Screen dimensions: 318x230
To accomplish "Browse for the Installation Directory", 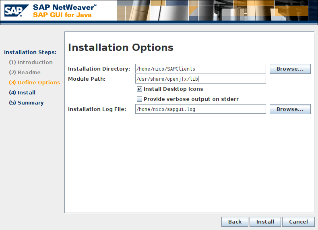I will click(x=290, y=69).
